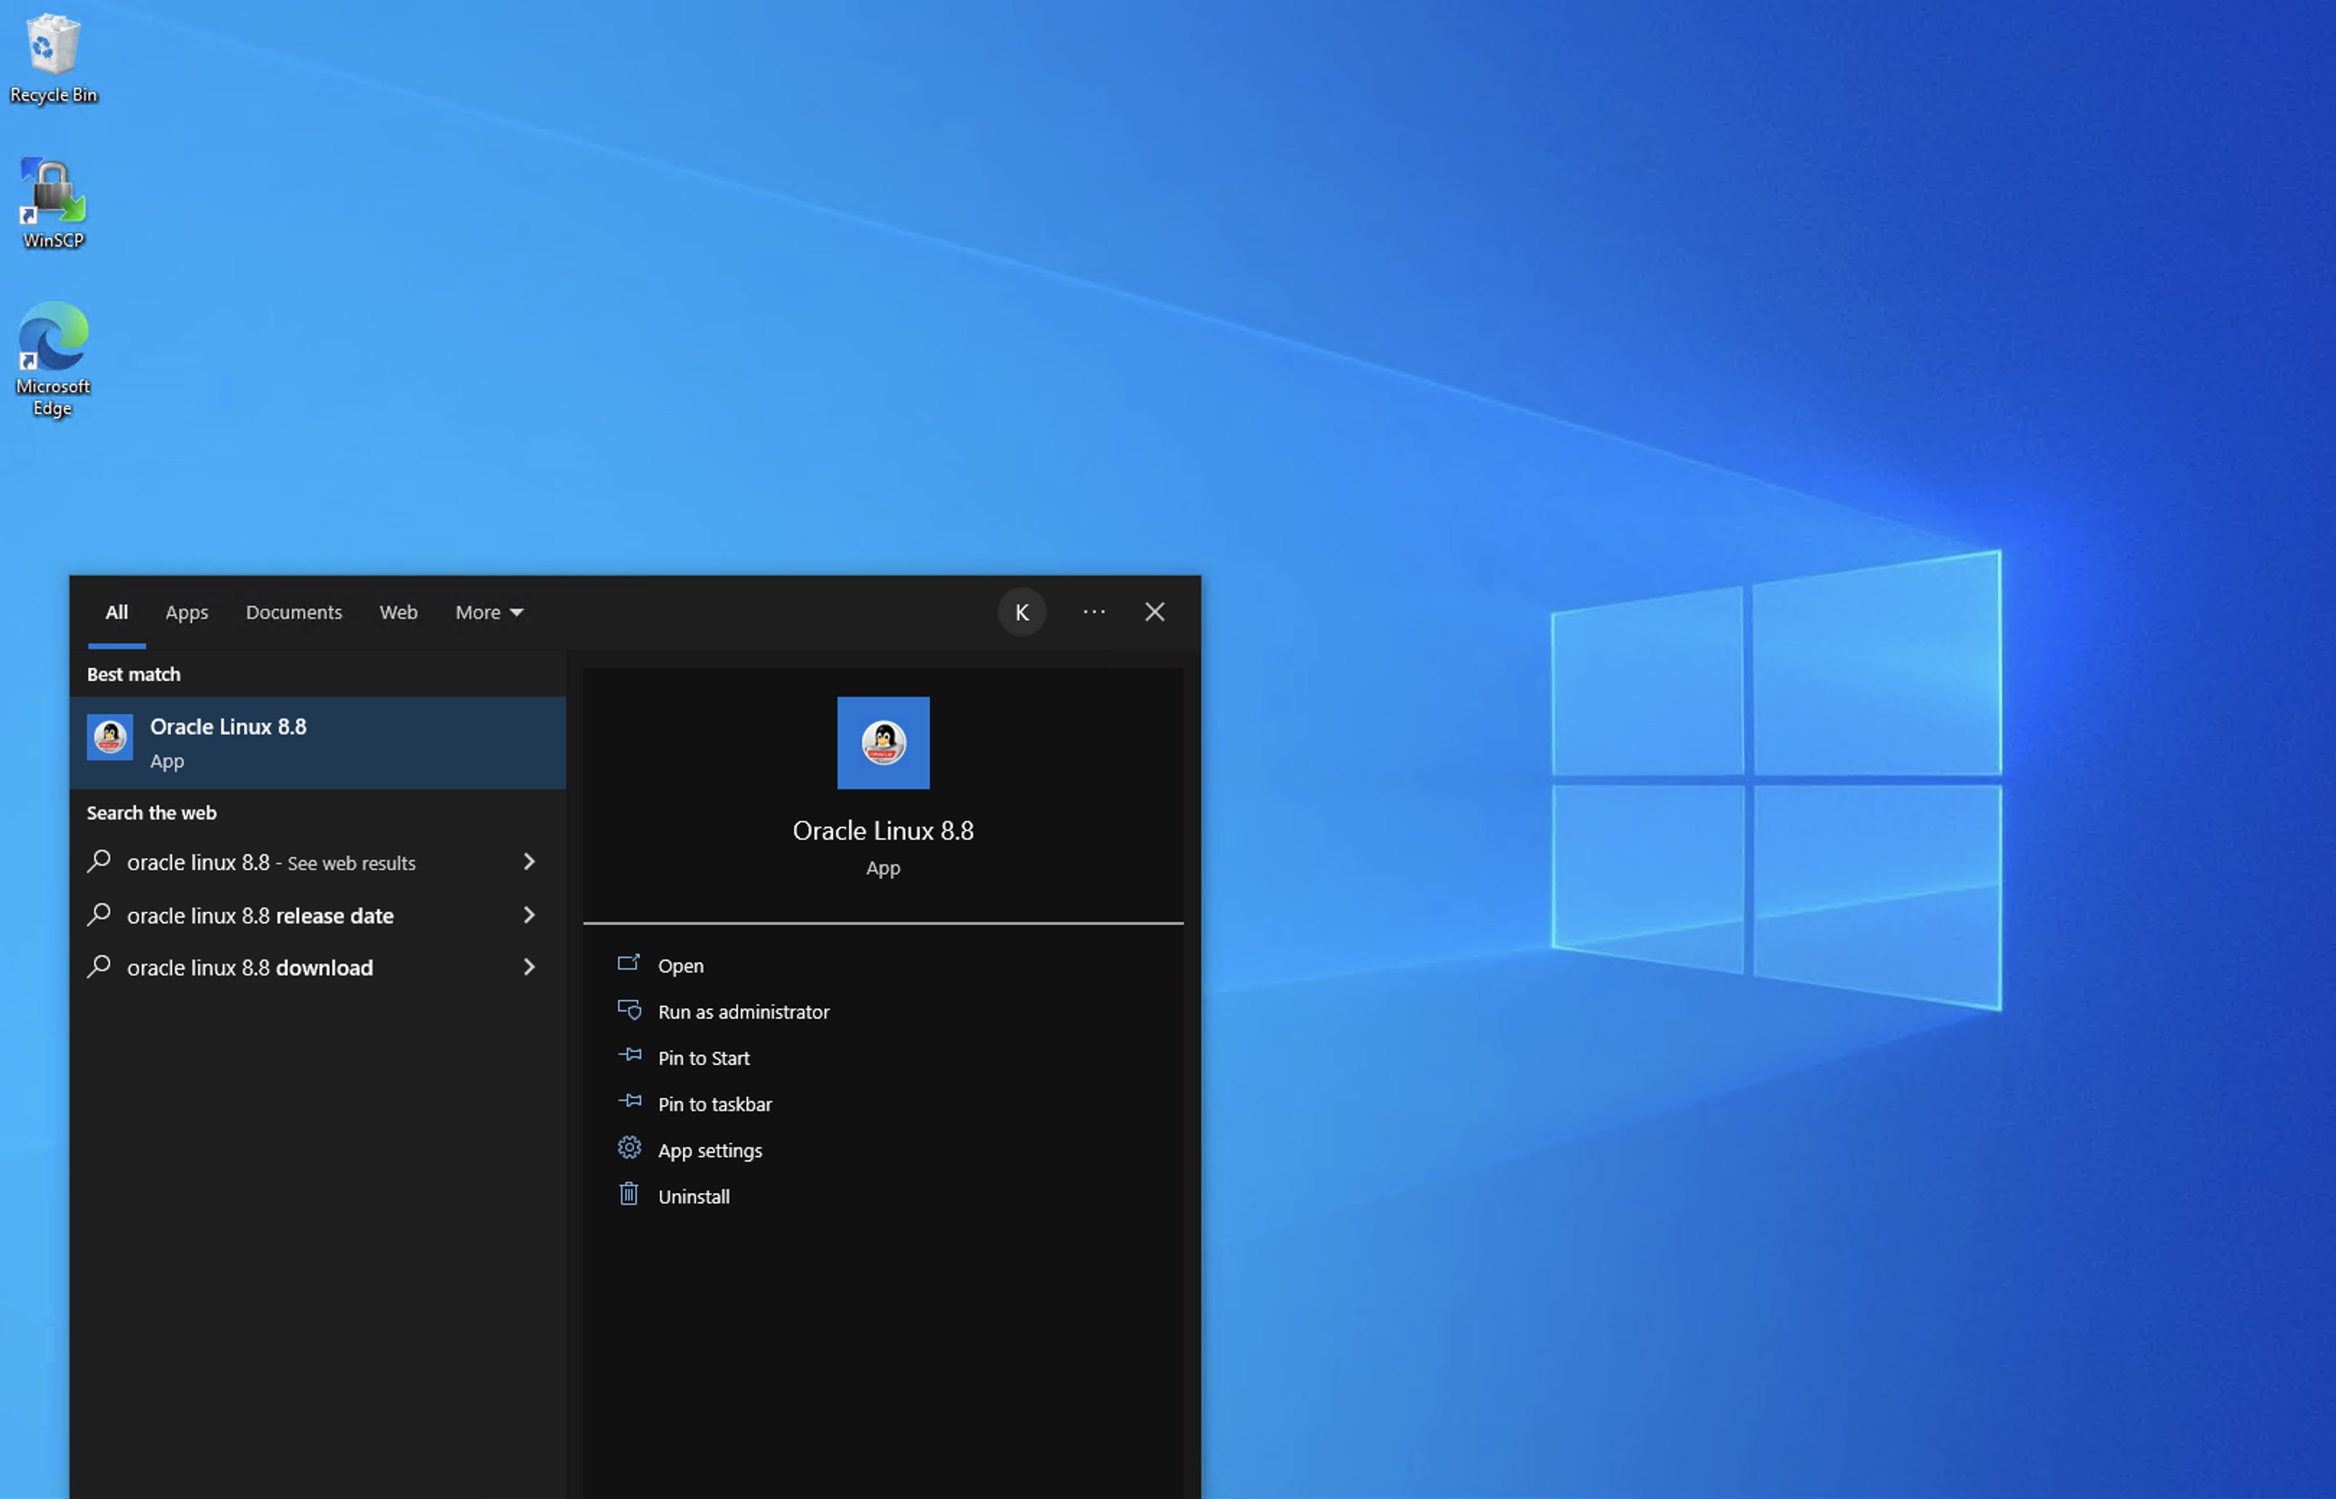Viewport: 2336px width, 1499px height.
Task: Click the gear icon for App settings
Action: pos(629,1149)
